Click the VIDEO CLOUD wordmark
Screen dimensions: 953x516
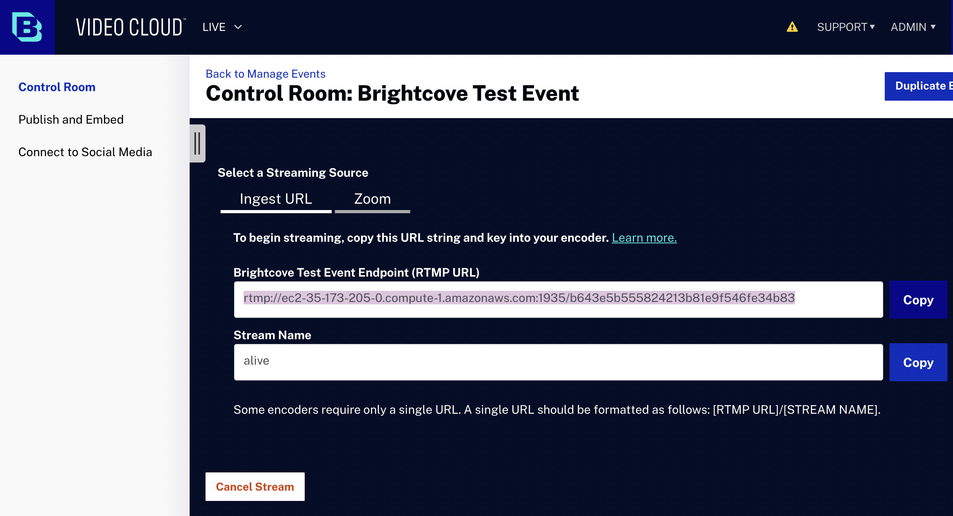[x=131, y=27]
